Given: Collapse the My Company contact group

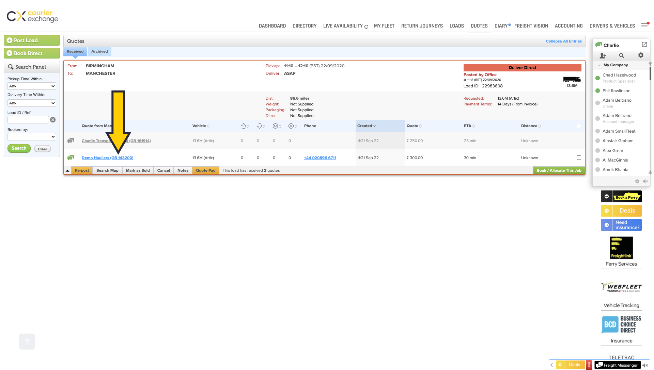Looking at the screenshot, I should pos(599,65).
